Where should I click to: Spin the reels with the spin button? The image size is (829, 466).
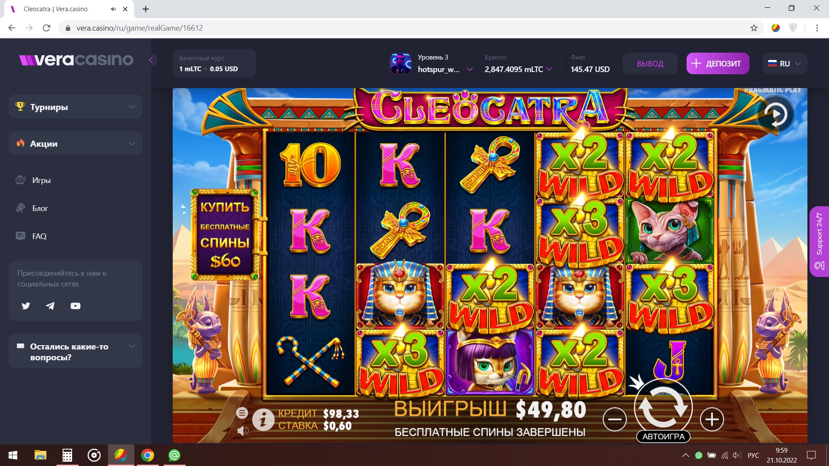click(663, 406)
